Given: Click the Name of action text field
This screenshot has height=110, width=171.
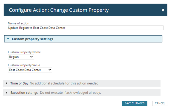Looking at the screenshot, I should (x=86, y=28).
